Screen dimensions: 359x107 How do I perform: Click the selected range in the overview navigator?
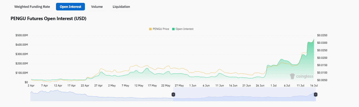tap(244, 94)
